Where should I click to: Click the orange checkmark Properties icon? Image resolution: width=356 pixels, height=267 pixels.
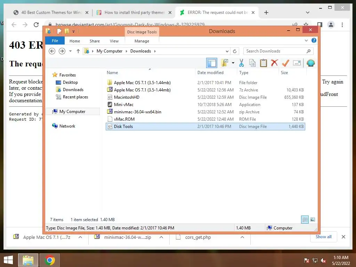tap(285, 63)
